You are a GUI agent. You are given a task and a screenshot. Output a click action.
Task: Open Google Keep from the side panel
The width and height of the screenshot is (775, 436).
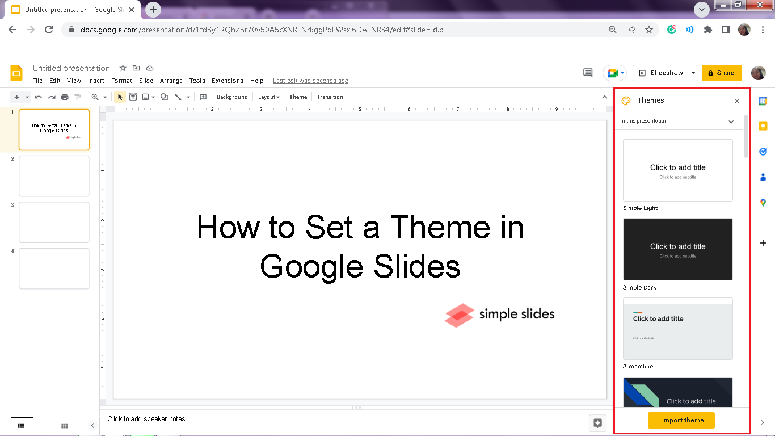click(763, 126)
